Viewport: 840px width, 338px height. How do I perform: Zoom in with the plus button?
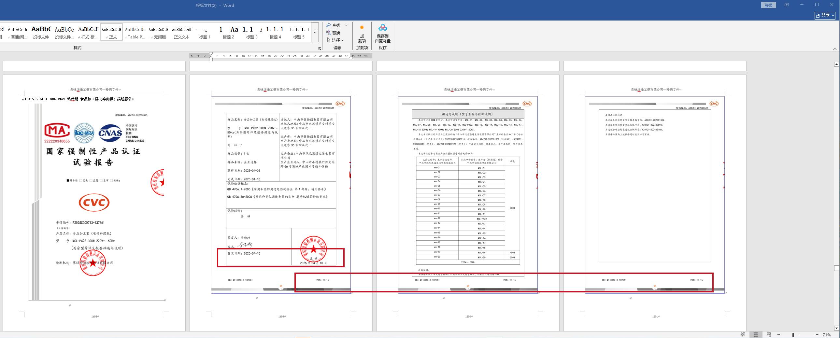click(x=817, y=335)
